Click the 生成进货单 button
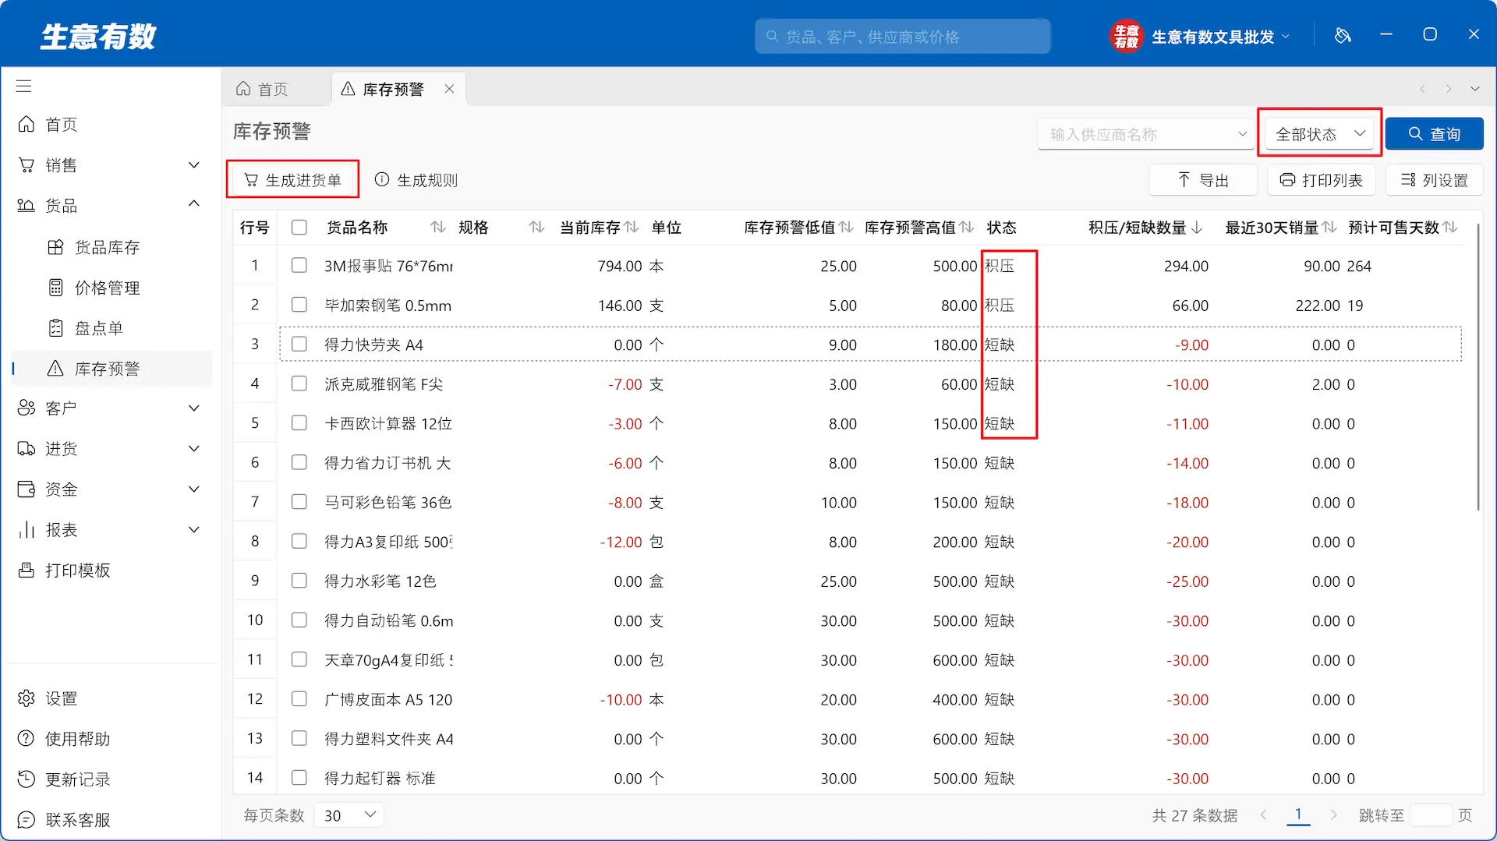The height and width of the screenshot is (841, 1497). (x=292, y=180)
